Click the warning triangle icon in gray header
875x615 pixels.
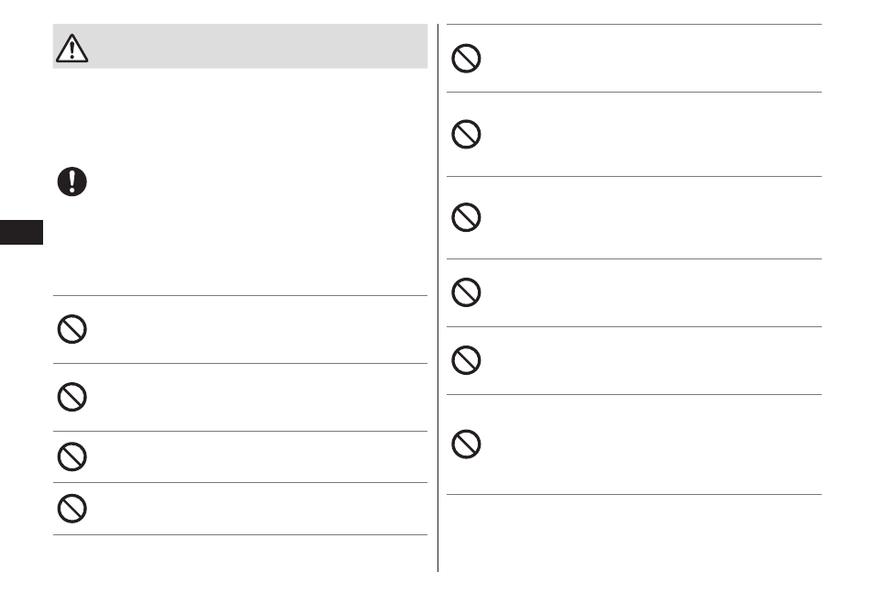pyautogui.click(x=72, y=48)
